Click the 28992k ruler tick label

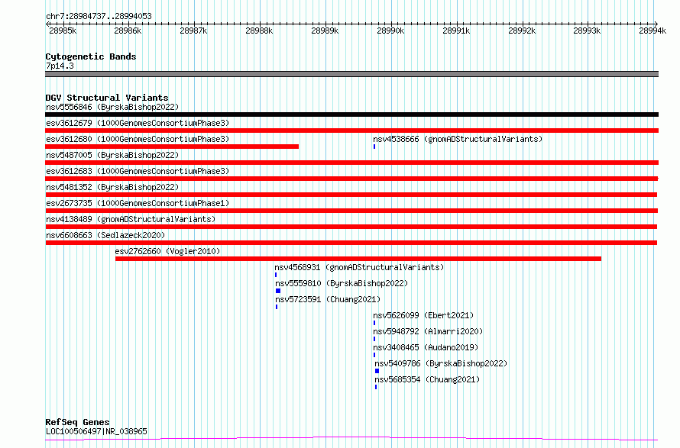pyautogui.click(x=522, y=31)
